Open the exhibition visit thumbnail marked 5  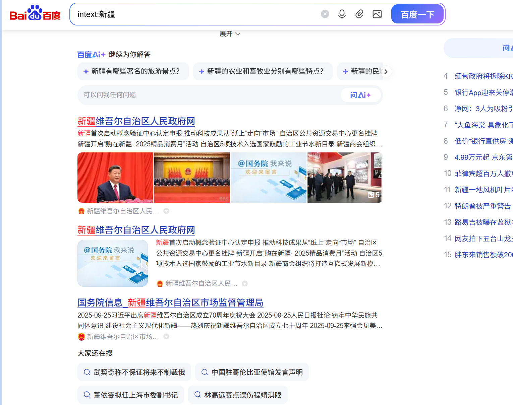[x=345, y=178]
